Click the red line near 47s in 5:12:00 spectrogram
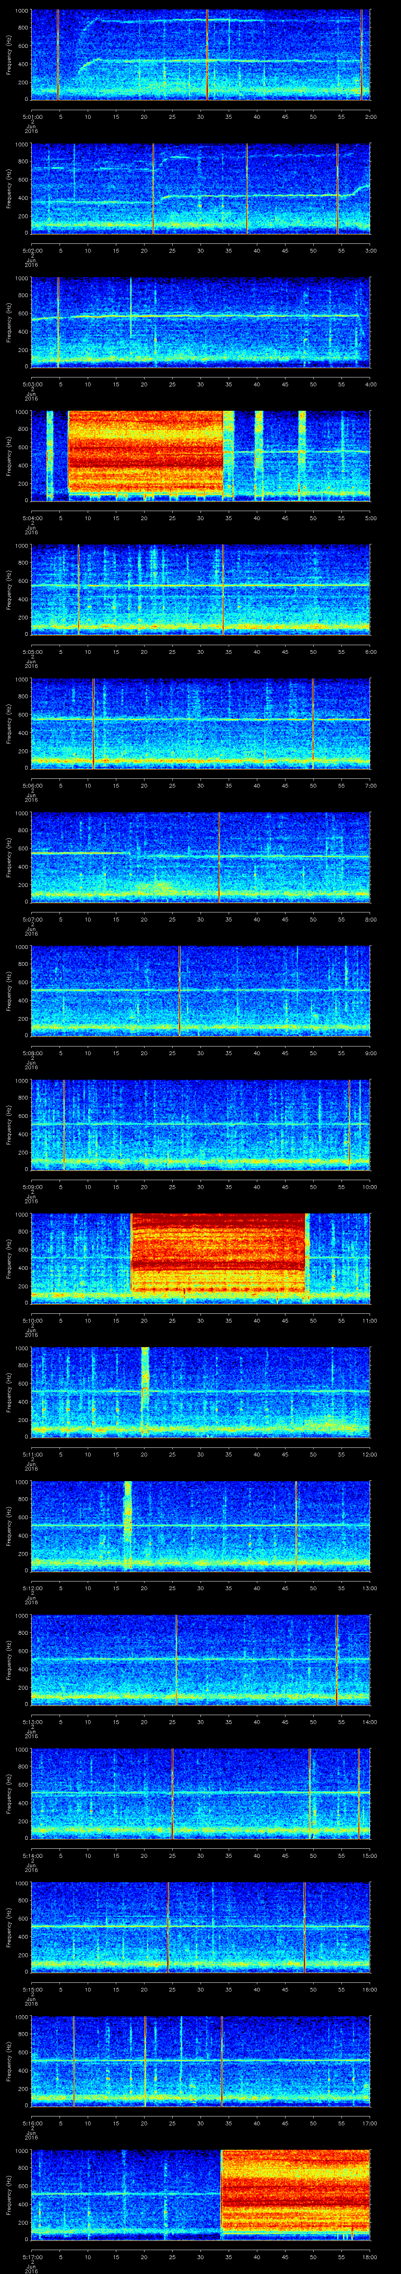 coord(296,1526)
